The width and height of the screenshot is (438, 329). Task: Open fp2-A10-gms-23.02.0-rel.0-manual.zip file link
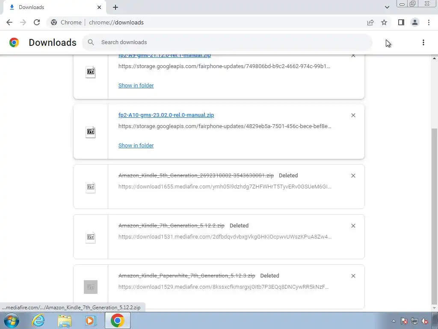pyautogui.click(x=166, y=115)
